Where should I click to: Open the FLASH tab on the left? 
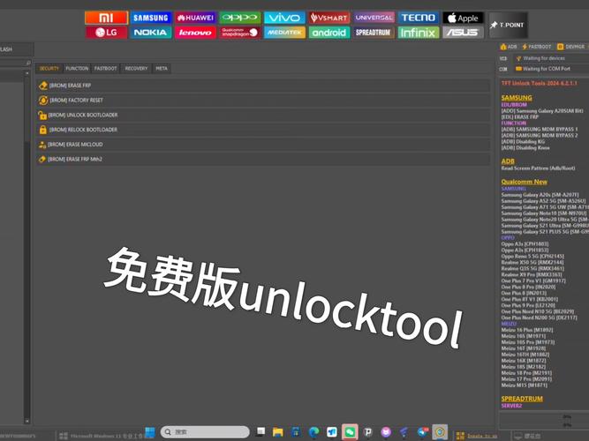pos(15,49)
